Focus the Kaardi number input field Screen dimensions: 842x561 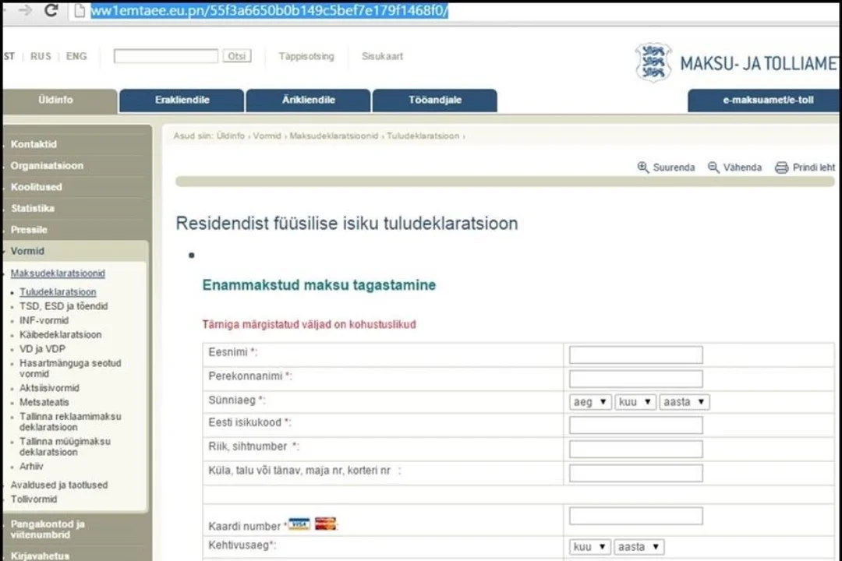coord(636,516)
